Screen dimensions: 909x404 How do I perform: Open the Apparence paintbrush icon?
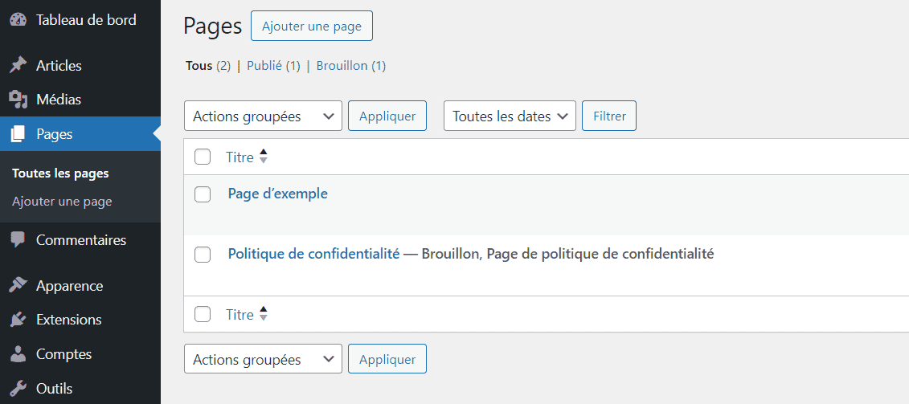[18, 286]
